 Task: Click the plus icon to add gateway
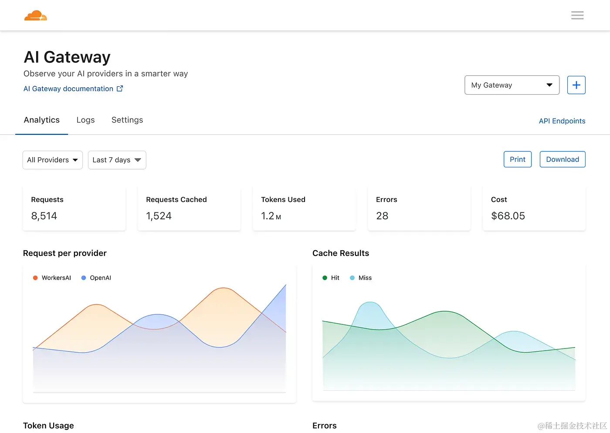click(576, 85)
